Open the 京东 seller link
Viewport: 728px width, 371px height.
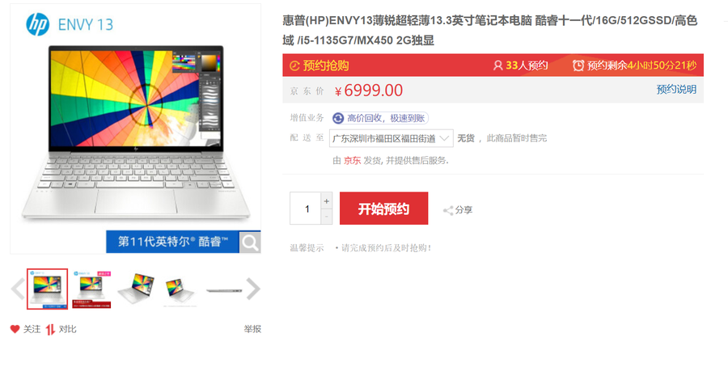[x=352, y=161]
